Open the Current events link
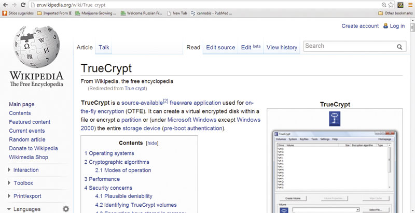 click(x=27, y=131)
